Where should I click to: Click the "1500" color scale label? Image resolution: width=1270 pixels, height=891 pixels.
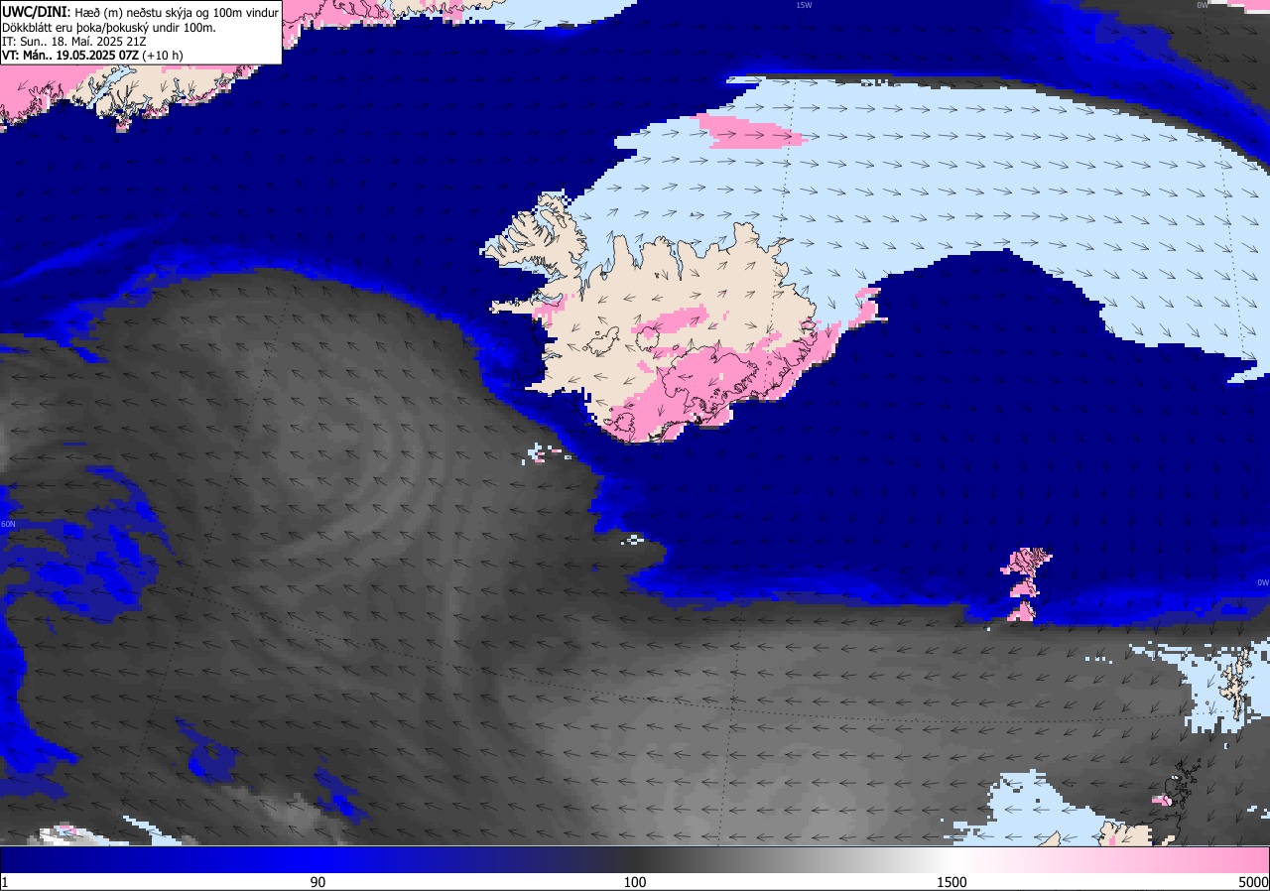coord(952,882)
